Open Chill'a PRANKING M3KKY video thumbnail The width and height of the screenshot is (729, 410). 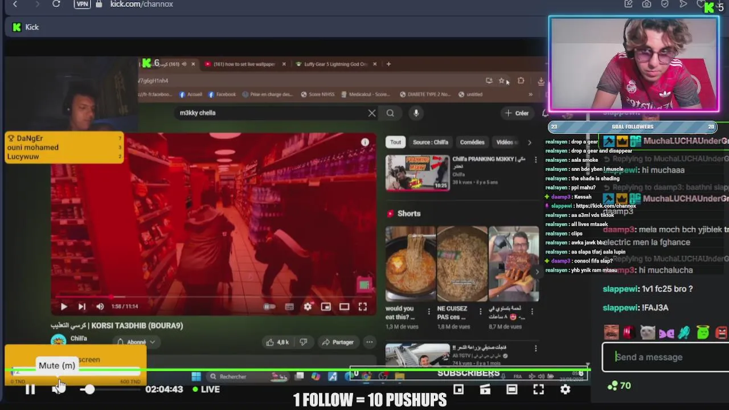417,173
